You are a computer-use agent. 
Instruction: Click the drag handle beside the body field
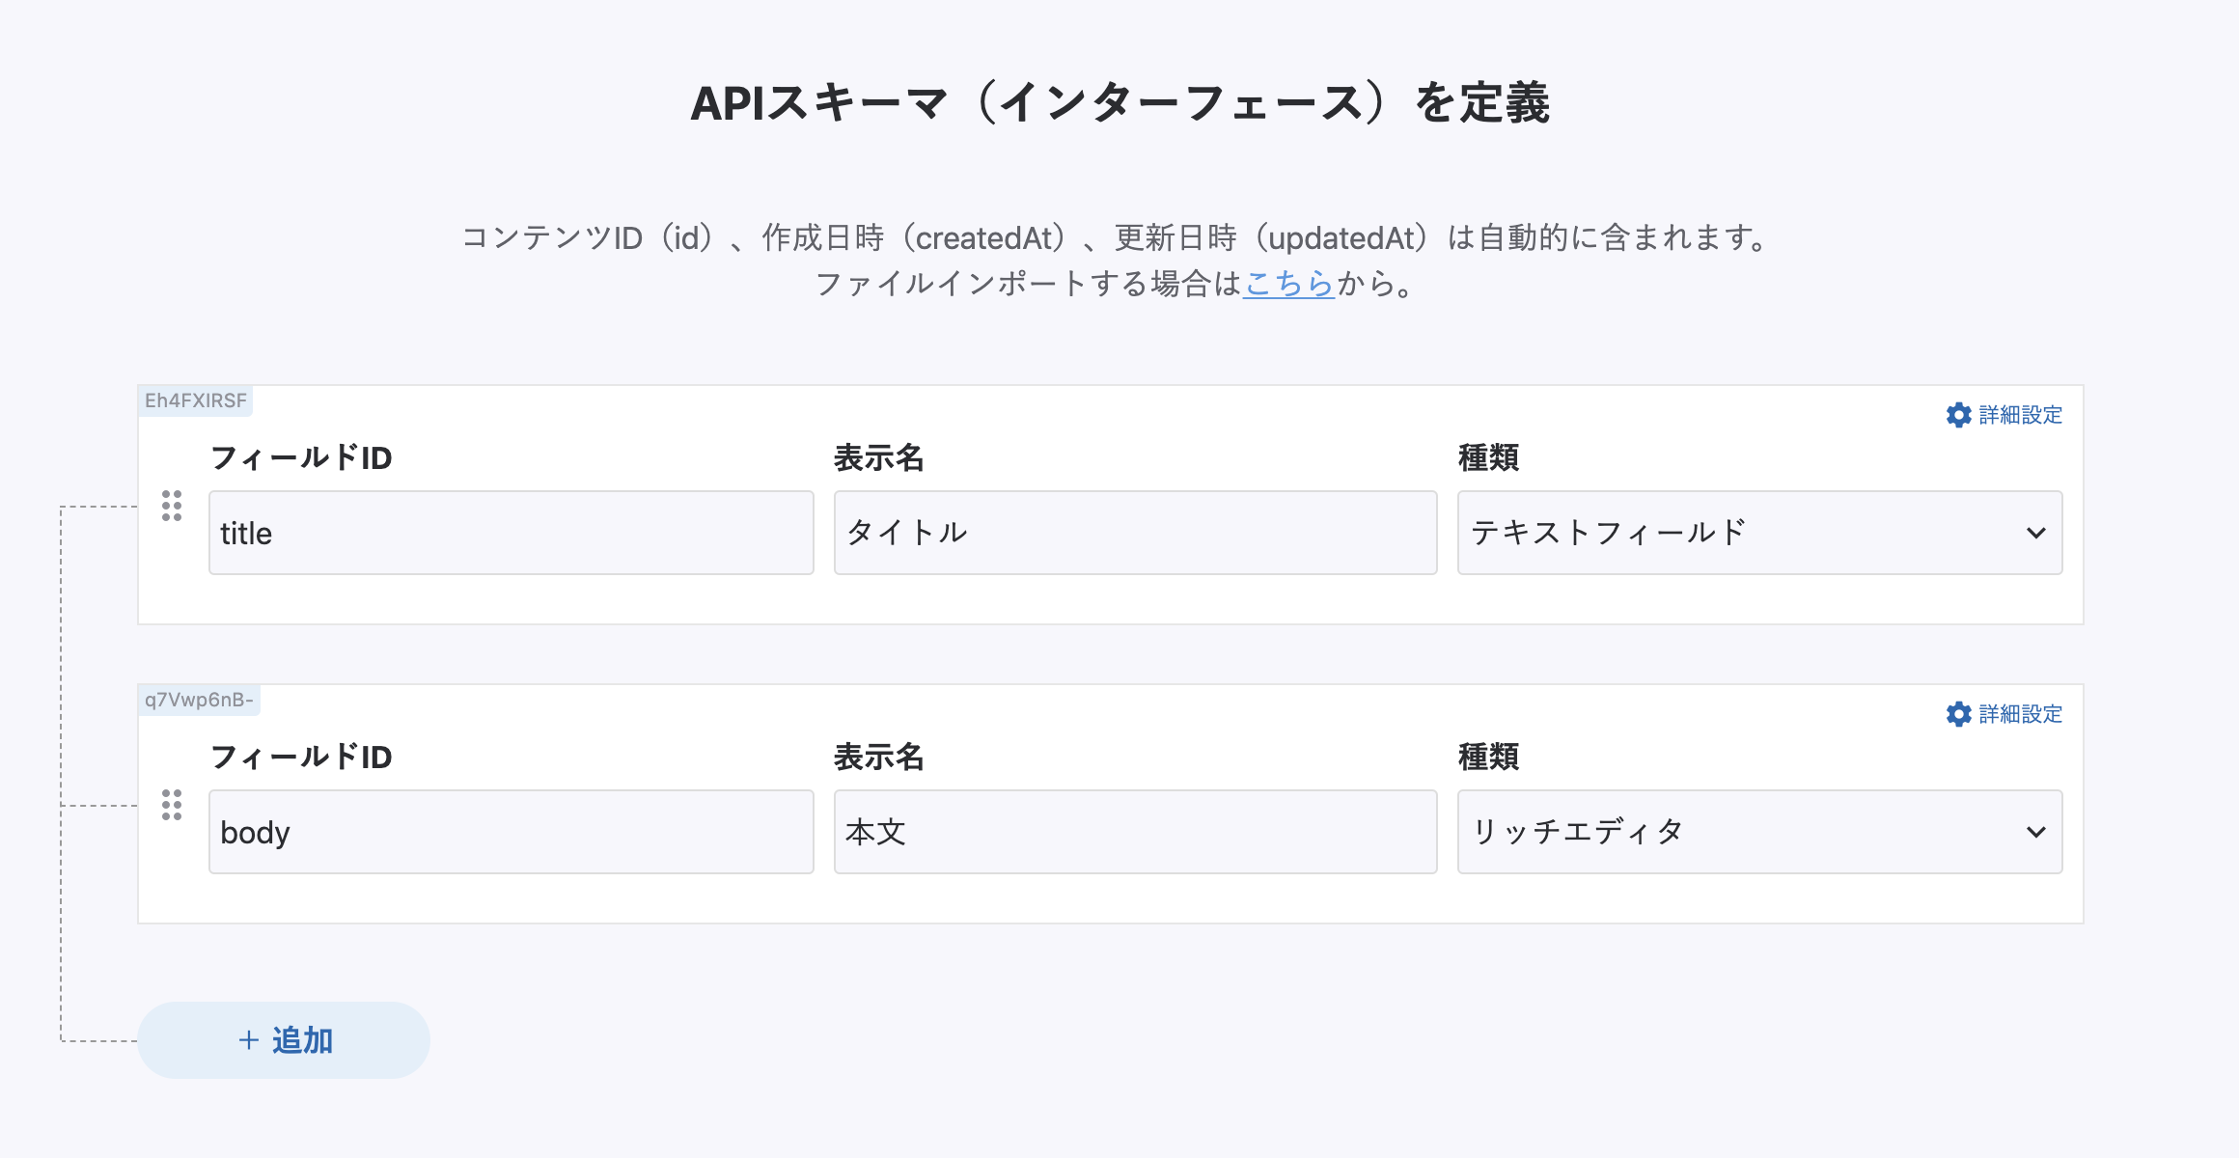click(x=172, y=805)
